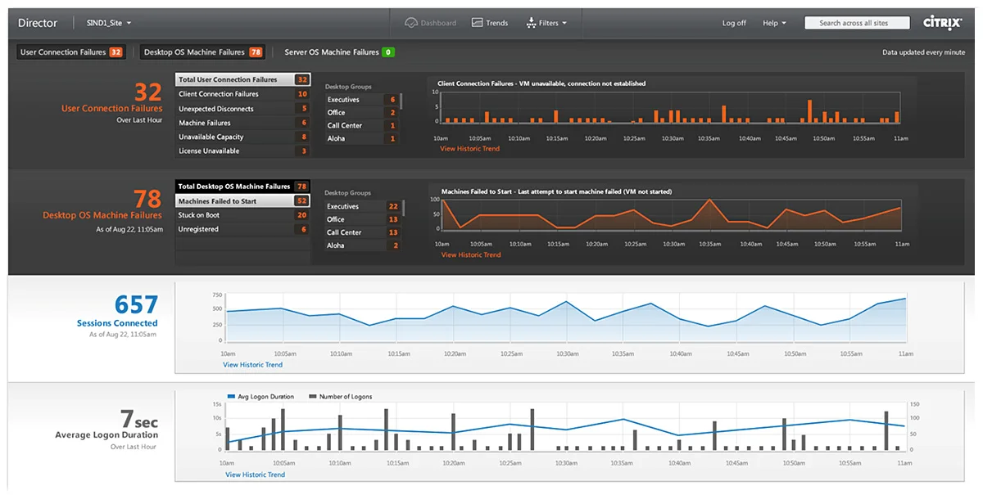Open the Trends chart icon
This screenshot has height=495, width=983.
[x=478, y=23]
